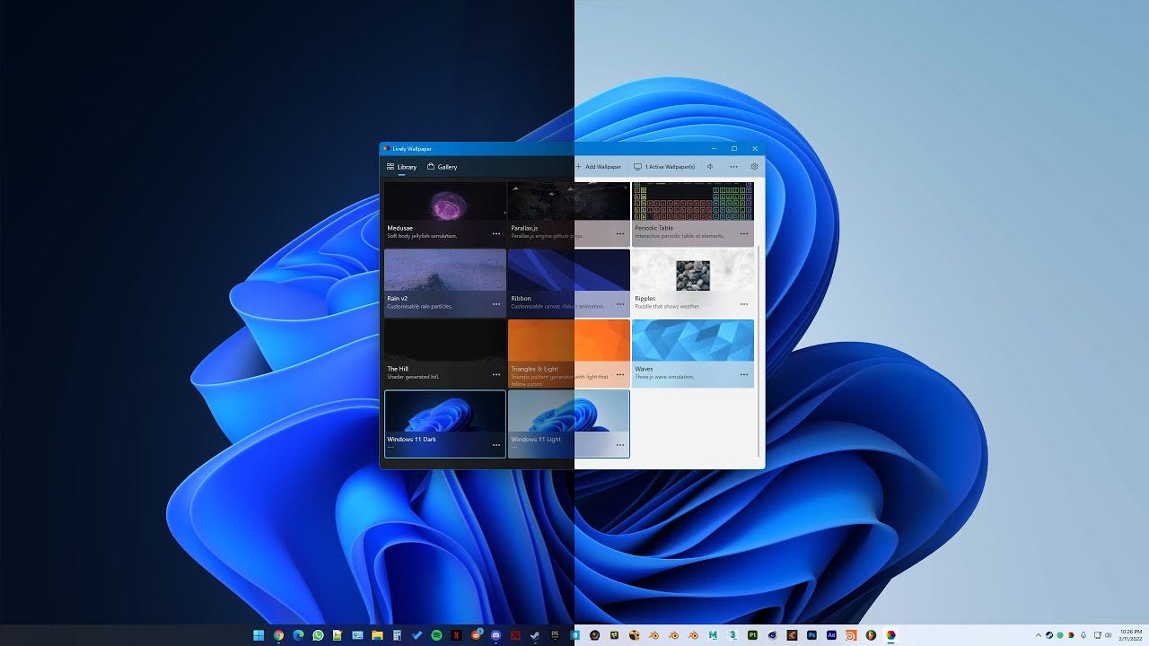
Task: Click the "Windows 11 Light" title text
Action: (x=536, y=440)
